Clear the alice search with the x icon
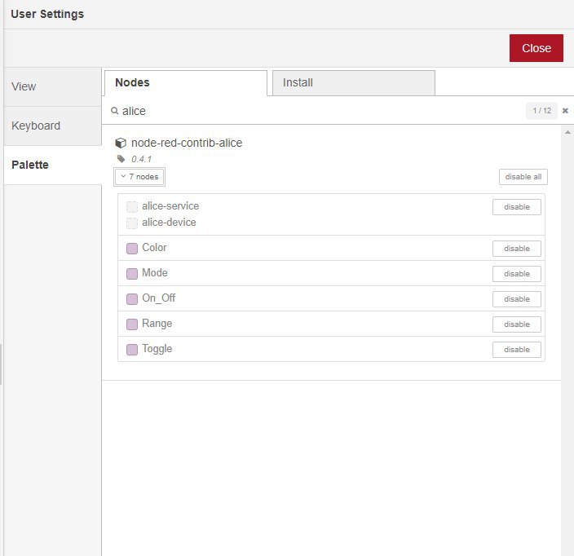The height and width of the screenshot is (556, 574). (x=565, y=111)
